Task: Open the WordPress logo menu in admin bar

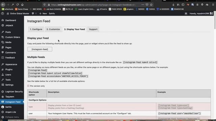Action: pos(2,13)
